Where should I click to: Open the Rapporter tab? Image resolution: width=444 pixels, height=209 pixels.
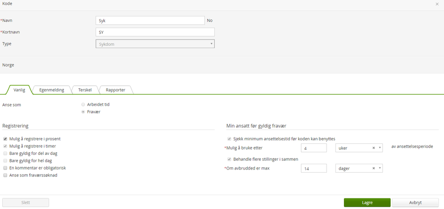coord(116,90)
